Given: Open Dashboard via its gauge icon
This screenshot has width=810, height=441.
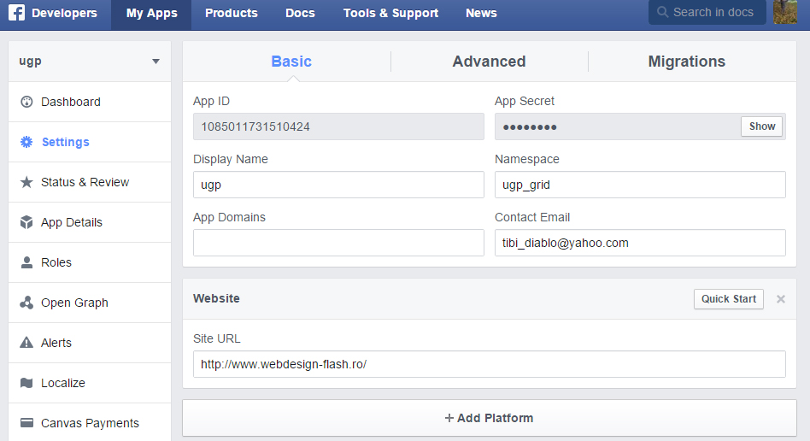Looking at the screenshot, I should pos(26,102).
